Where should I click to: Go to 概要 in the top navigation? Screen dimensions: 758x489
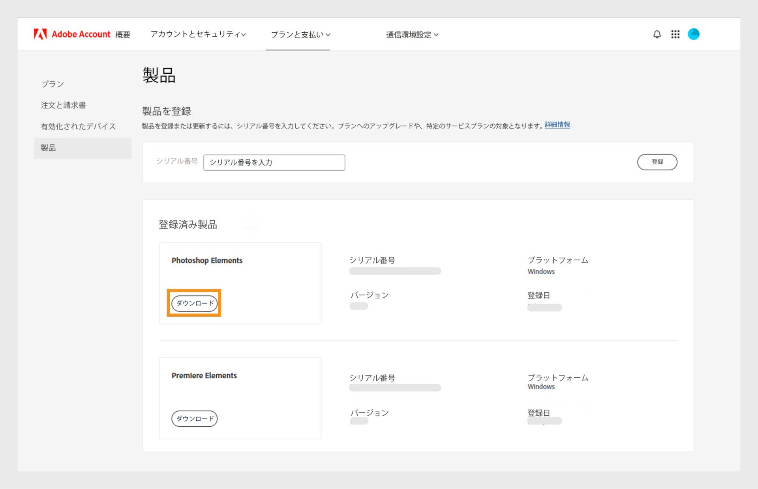coord(123,35)
